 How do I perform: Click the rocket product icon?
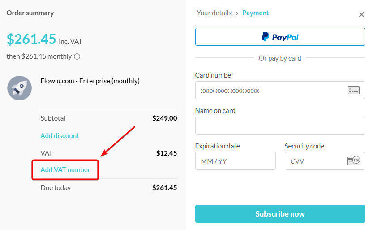[20, 88]
